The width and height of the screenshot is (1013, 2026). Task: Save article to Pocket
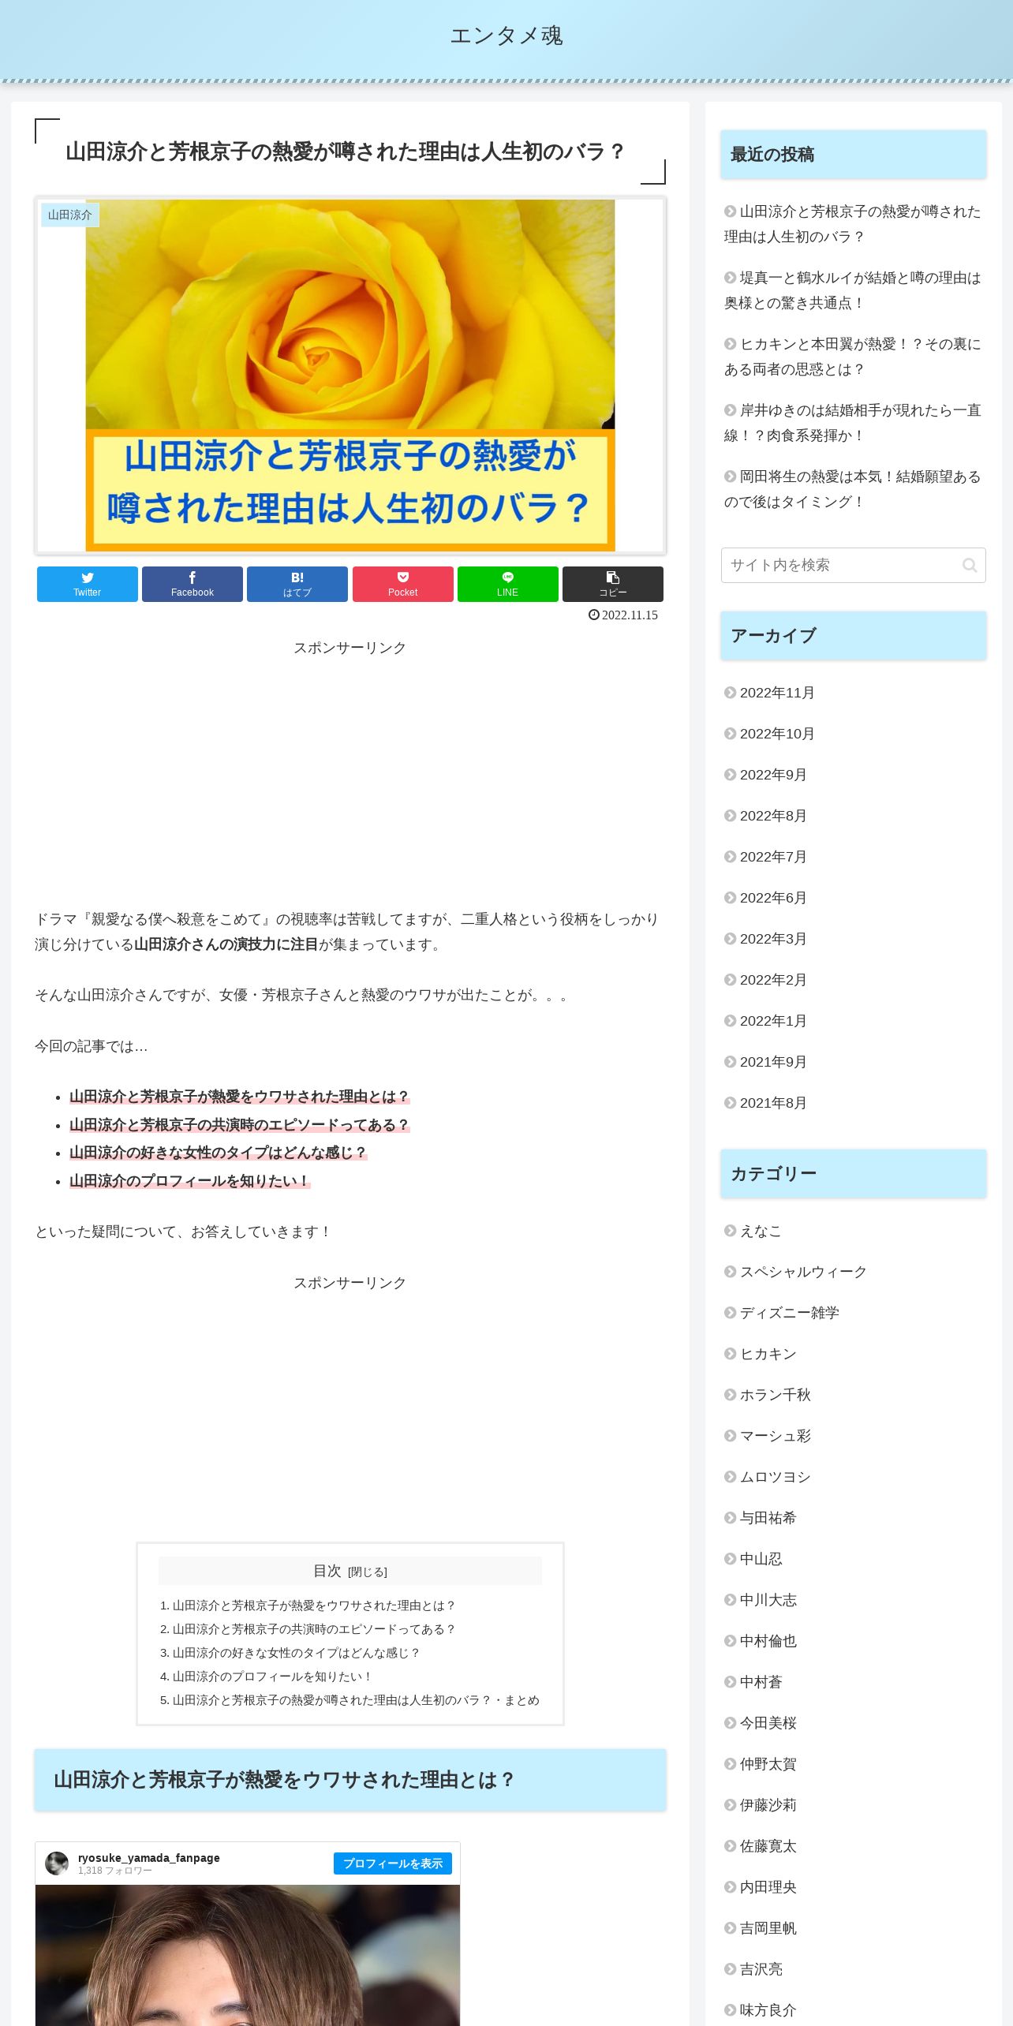click(403, 584)
